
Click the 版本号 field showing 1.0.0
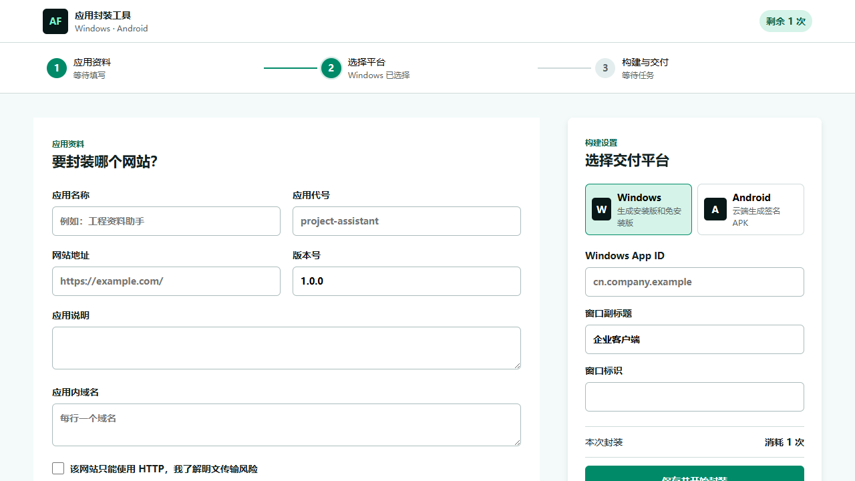[x=407, y=281]
